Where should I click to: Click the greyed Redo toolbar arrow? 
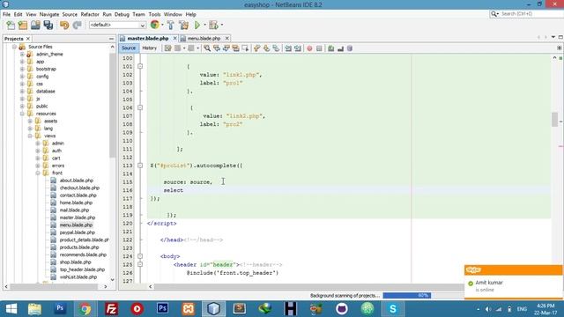[x=77, y=26]
